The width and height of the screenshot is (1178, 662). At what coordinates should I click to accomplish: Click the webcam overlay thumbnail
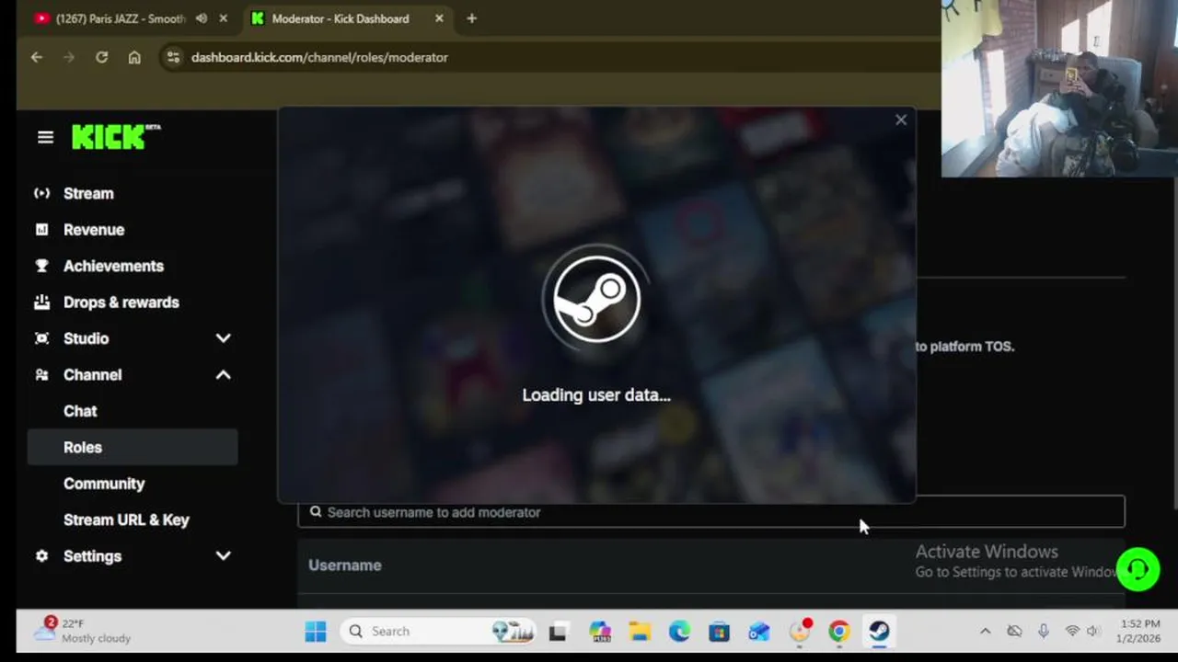(1059, 88)
